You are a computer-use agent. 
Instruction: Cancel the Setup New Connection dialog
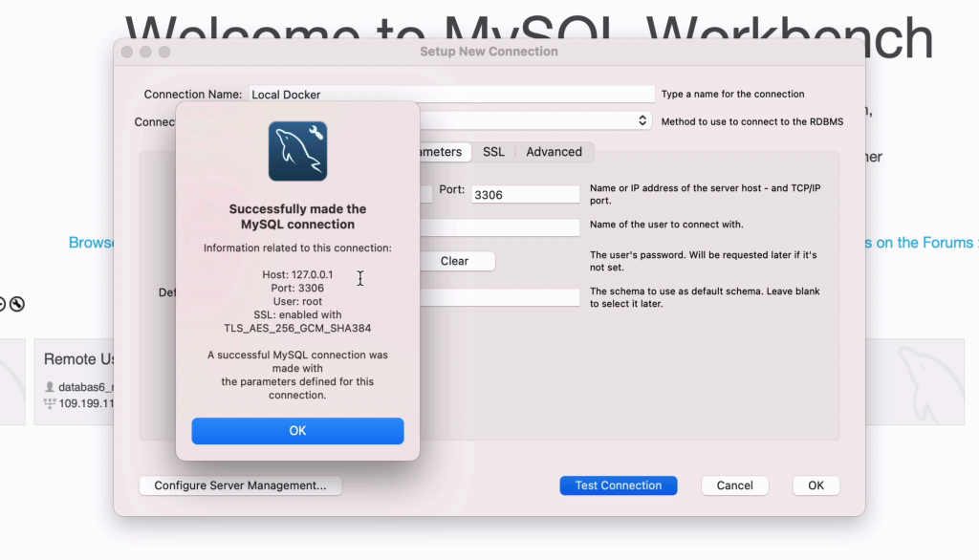734,485
